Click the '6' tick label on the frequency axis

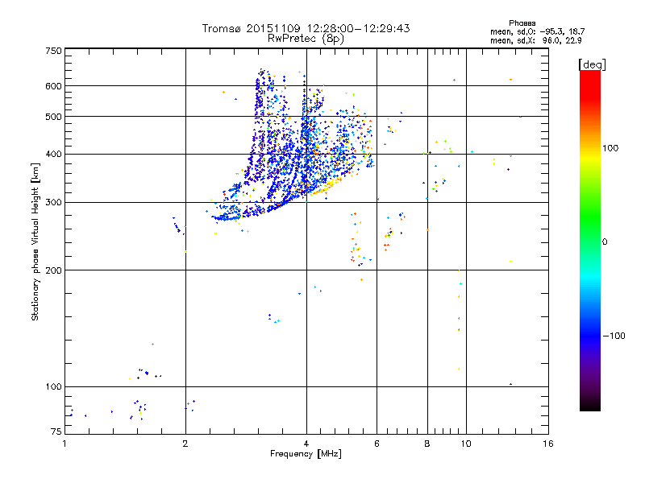[x=377, y=444]
